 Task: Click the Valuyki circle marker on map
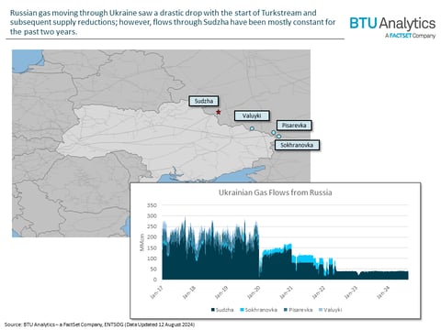pos(252,128)
